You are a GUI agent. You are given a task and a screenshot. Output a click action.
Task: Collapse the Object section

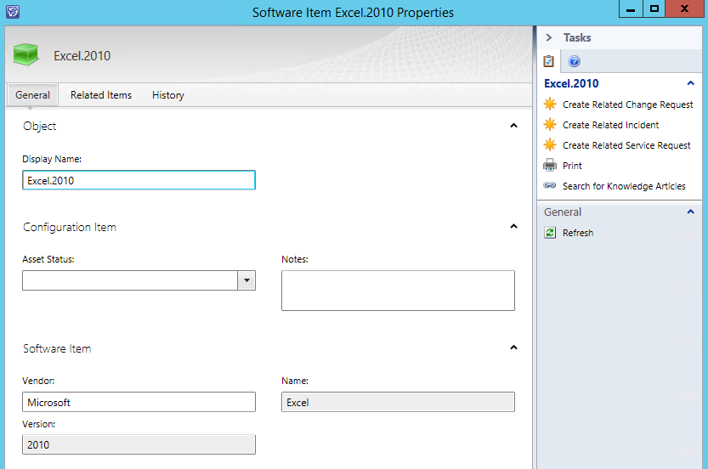tap(513, 126)
